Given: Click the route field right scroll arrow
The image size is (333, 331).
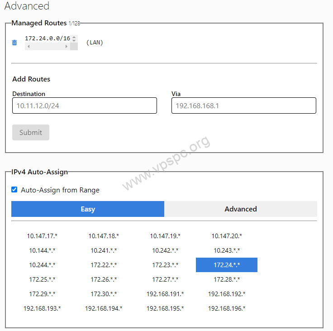Looking at the screenshot, I should click(x=66, y=46).
